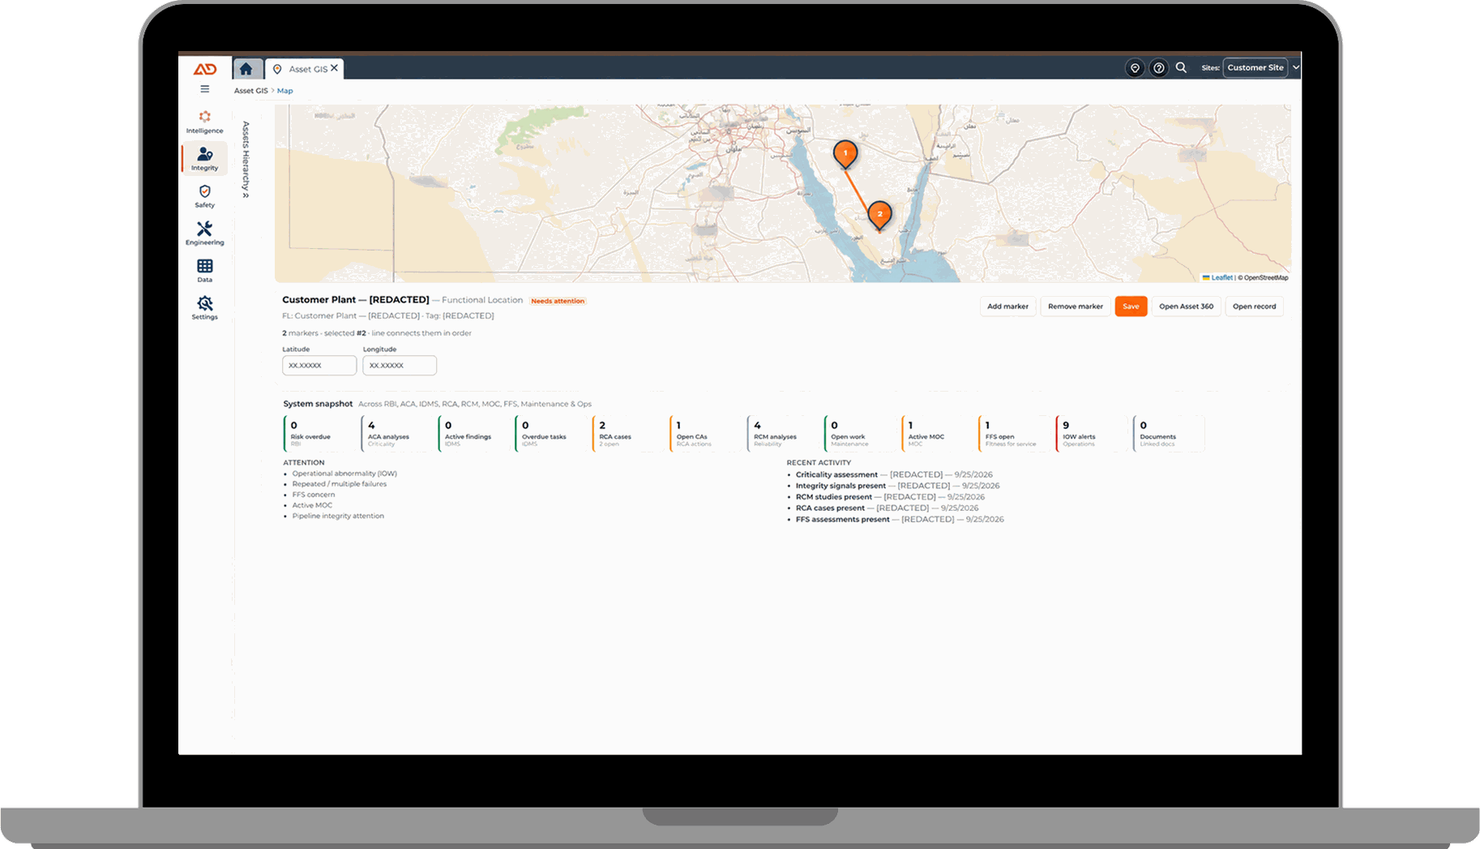Open the Engineering module
This screenshot has width=1480, height=849.
205,234
